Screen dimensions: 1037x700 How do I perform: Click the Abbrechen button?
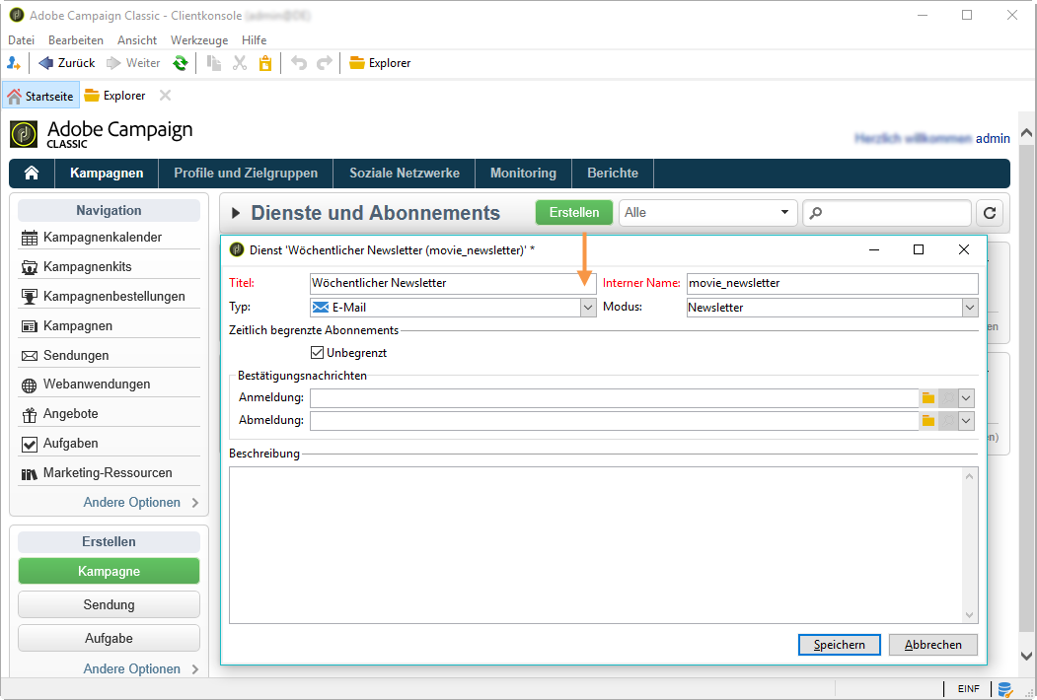tap(933, 645)
